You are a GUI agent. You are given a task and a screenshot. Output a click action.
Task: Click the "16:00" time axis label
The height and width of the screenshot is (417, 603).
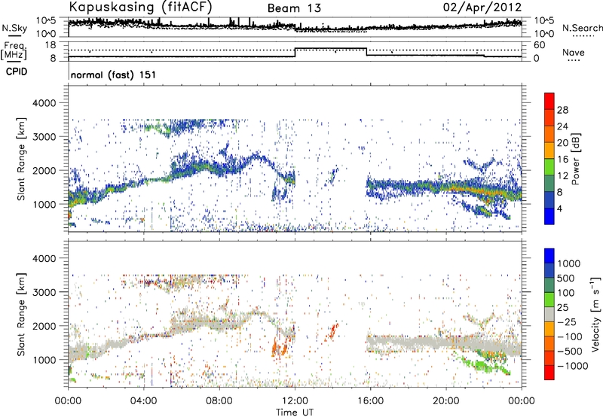click(370, 401)
